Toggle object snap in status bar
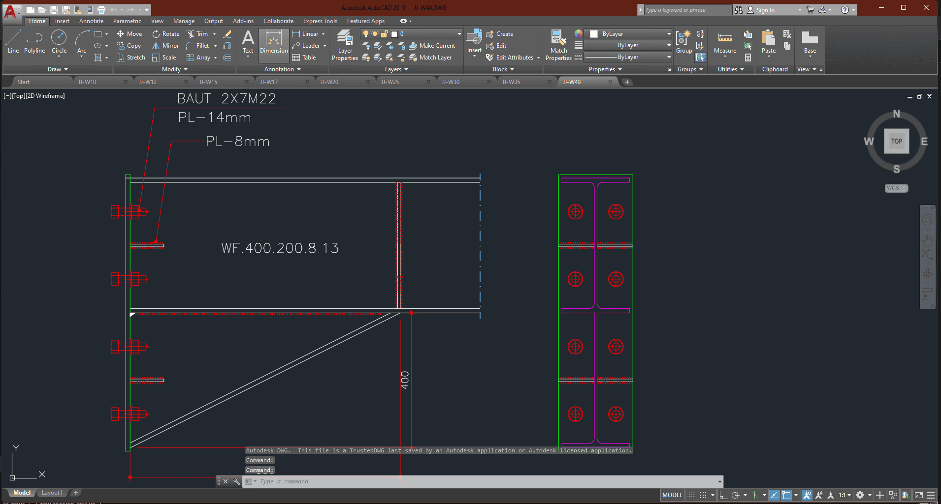The width and height of the screenshot is (941, 504). point(786,495)
